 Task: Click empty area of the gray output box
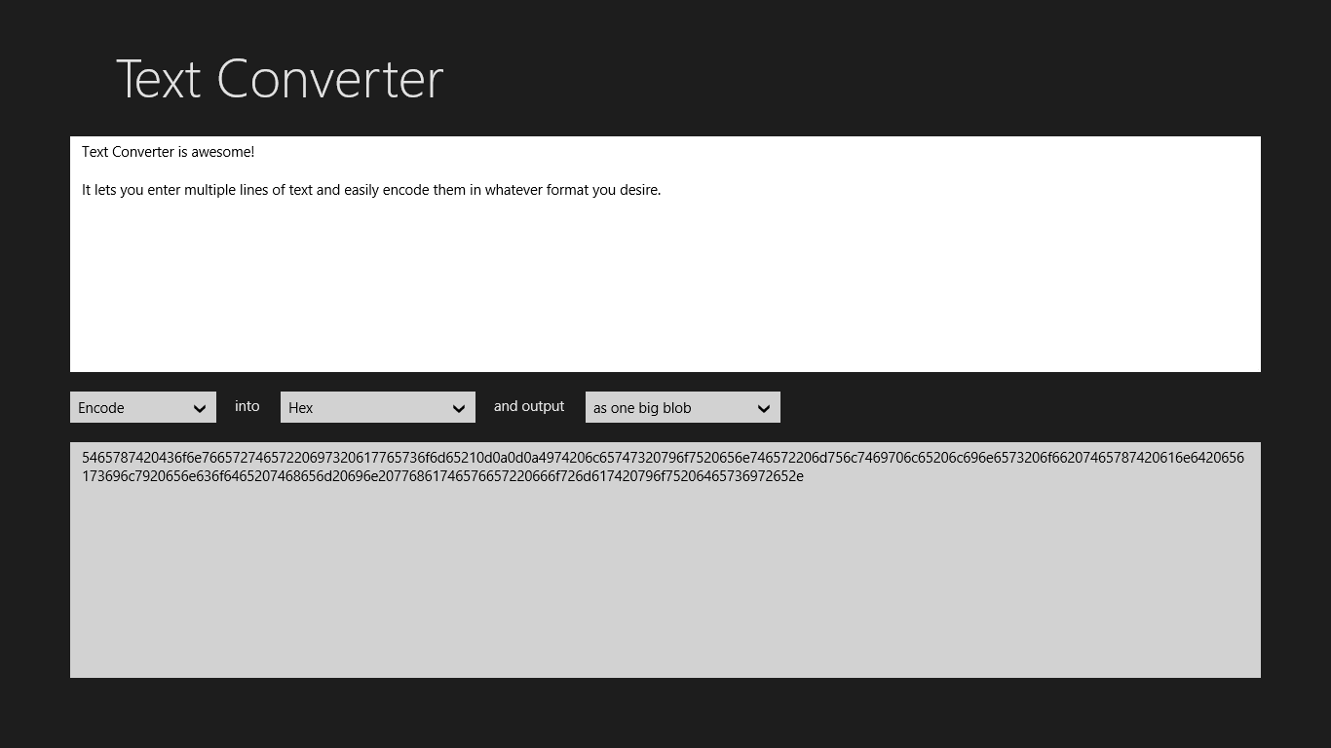pos(665,584)
